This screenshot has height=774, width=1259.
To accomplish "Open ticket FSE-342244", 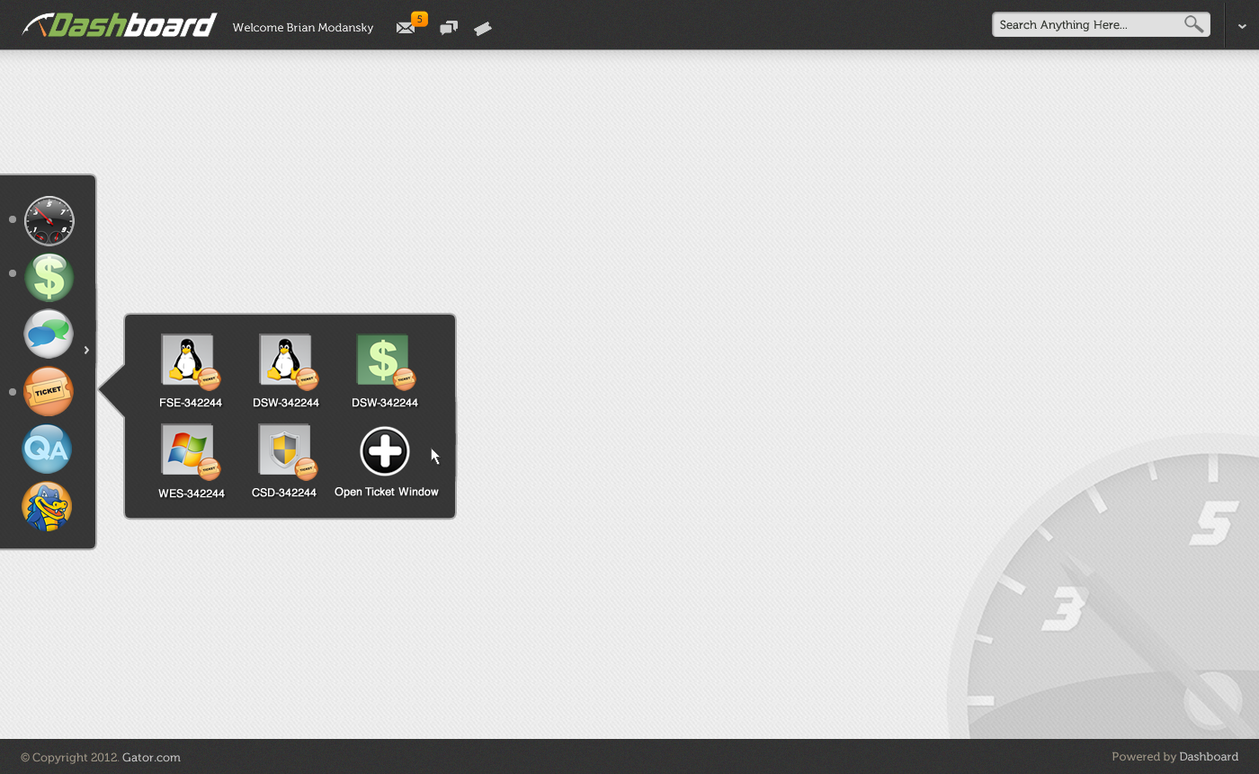I will pyautogui.click(x=191, y=371).
